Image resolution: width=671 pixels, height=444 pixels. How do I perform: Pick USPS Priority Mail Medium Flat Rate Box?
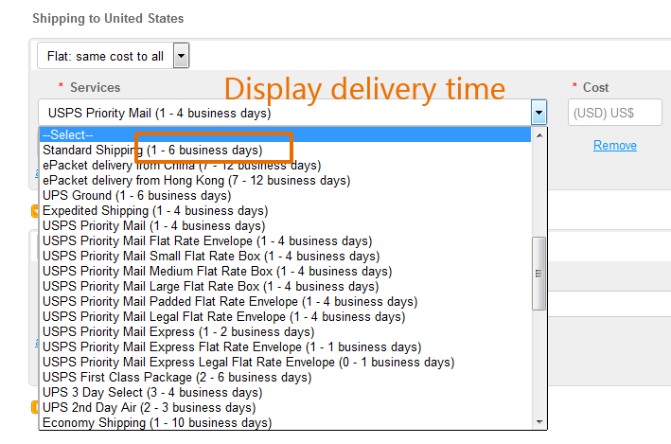(286, 272)
